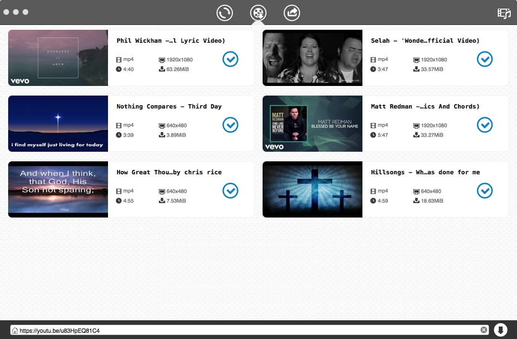Switch to the video library film-reel tab
The width and height of the screenshot is (517, 339).
(258, 13)
